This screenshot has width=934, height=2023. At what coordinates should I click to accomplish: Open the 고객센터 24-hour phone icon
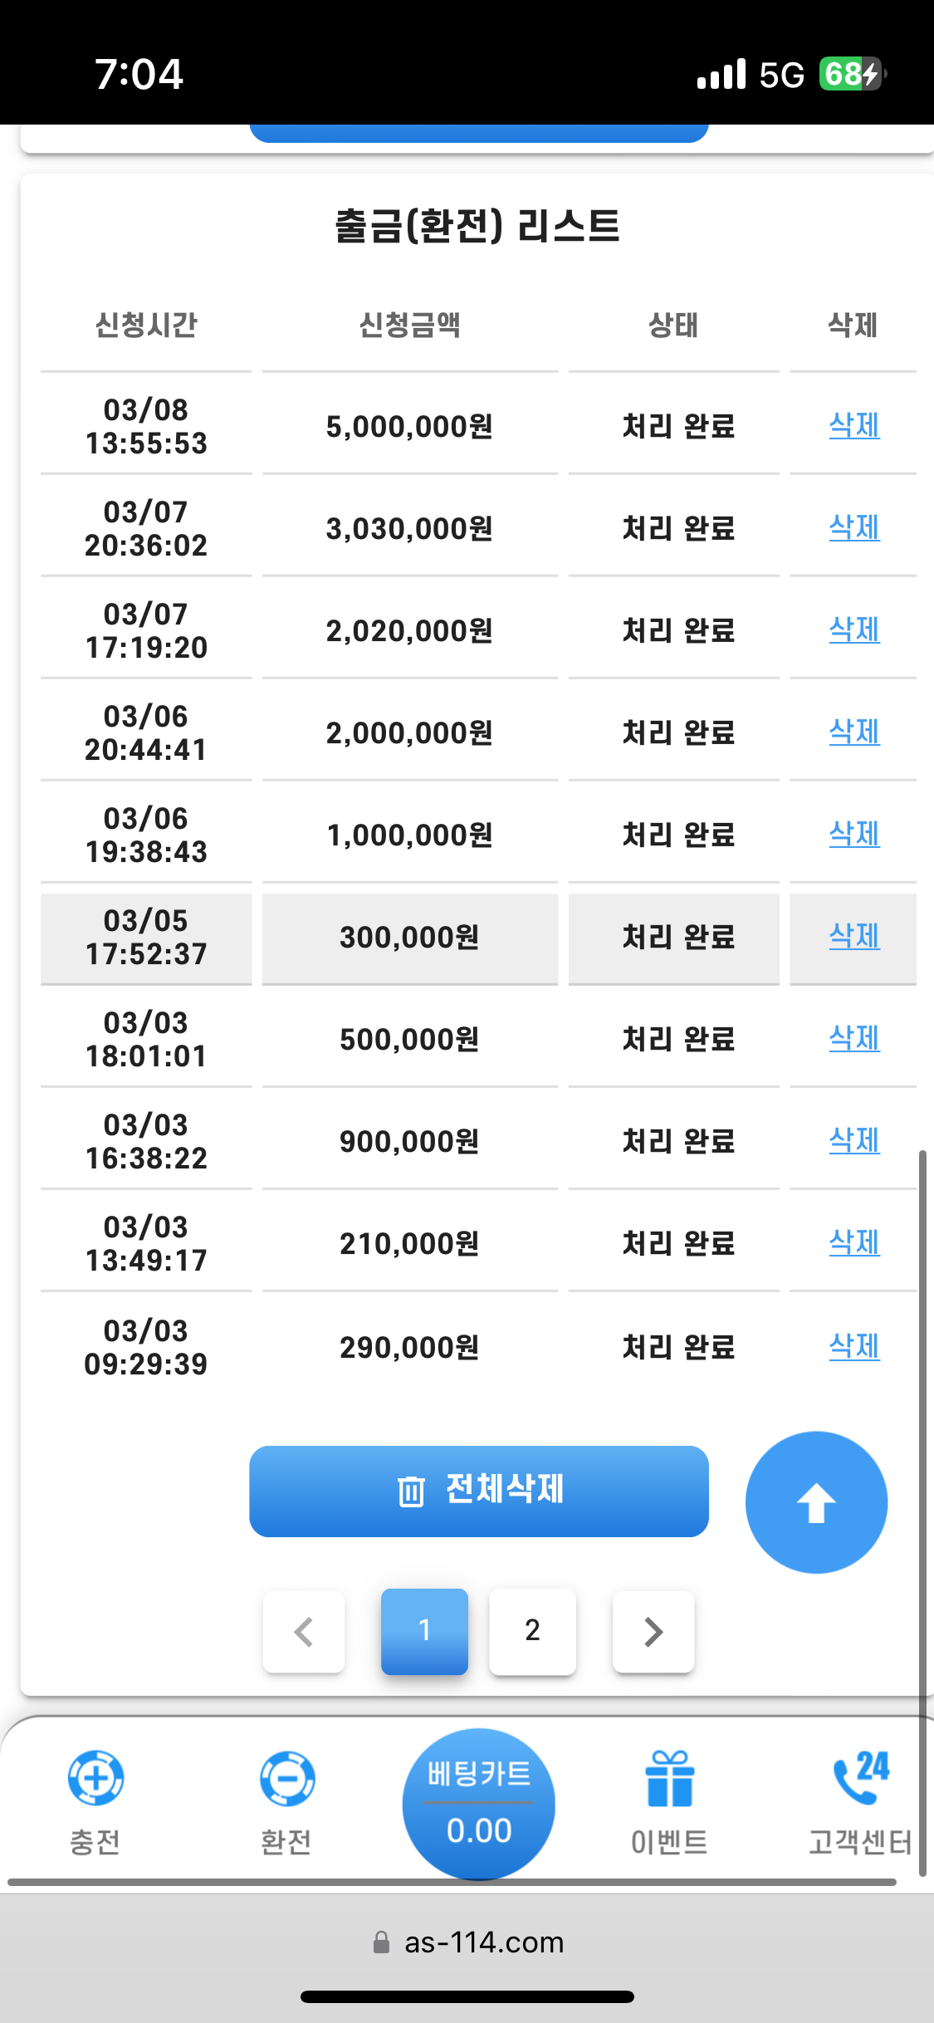click(860, 1779)
